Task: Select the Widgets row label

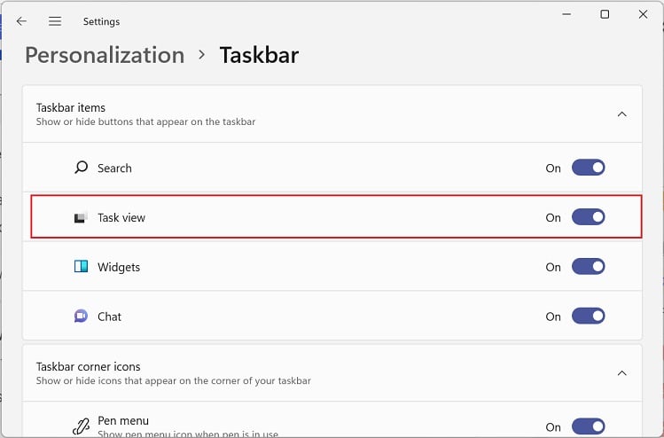Action: [x=119, y=267]
